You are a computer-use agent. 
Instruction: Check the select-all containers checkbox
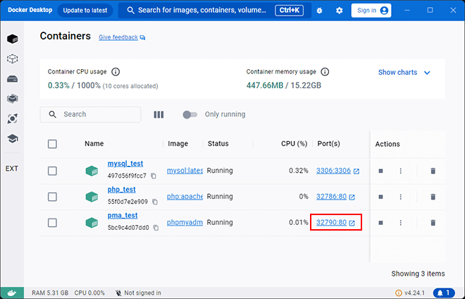(x=52, y=144)
